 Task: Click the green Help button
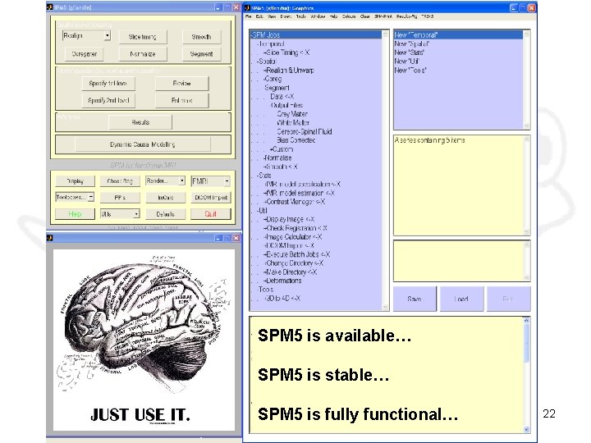[75, 214]
